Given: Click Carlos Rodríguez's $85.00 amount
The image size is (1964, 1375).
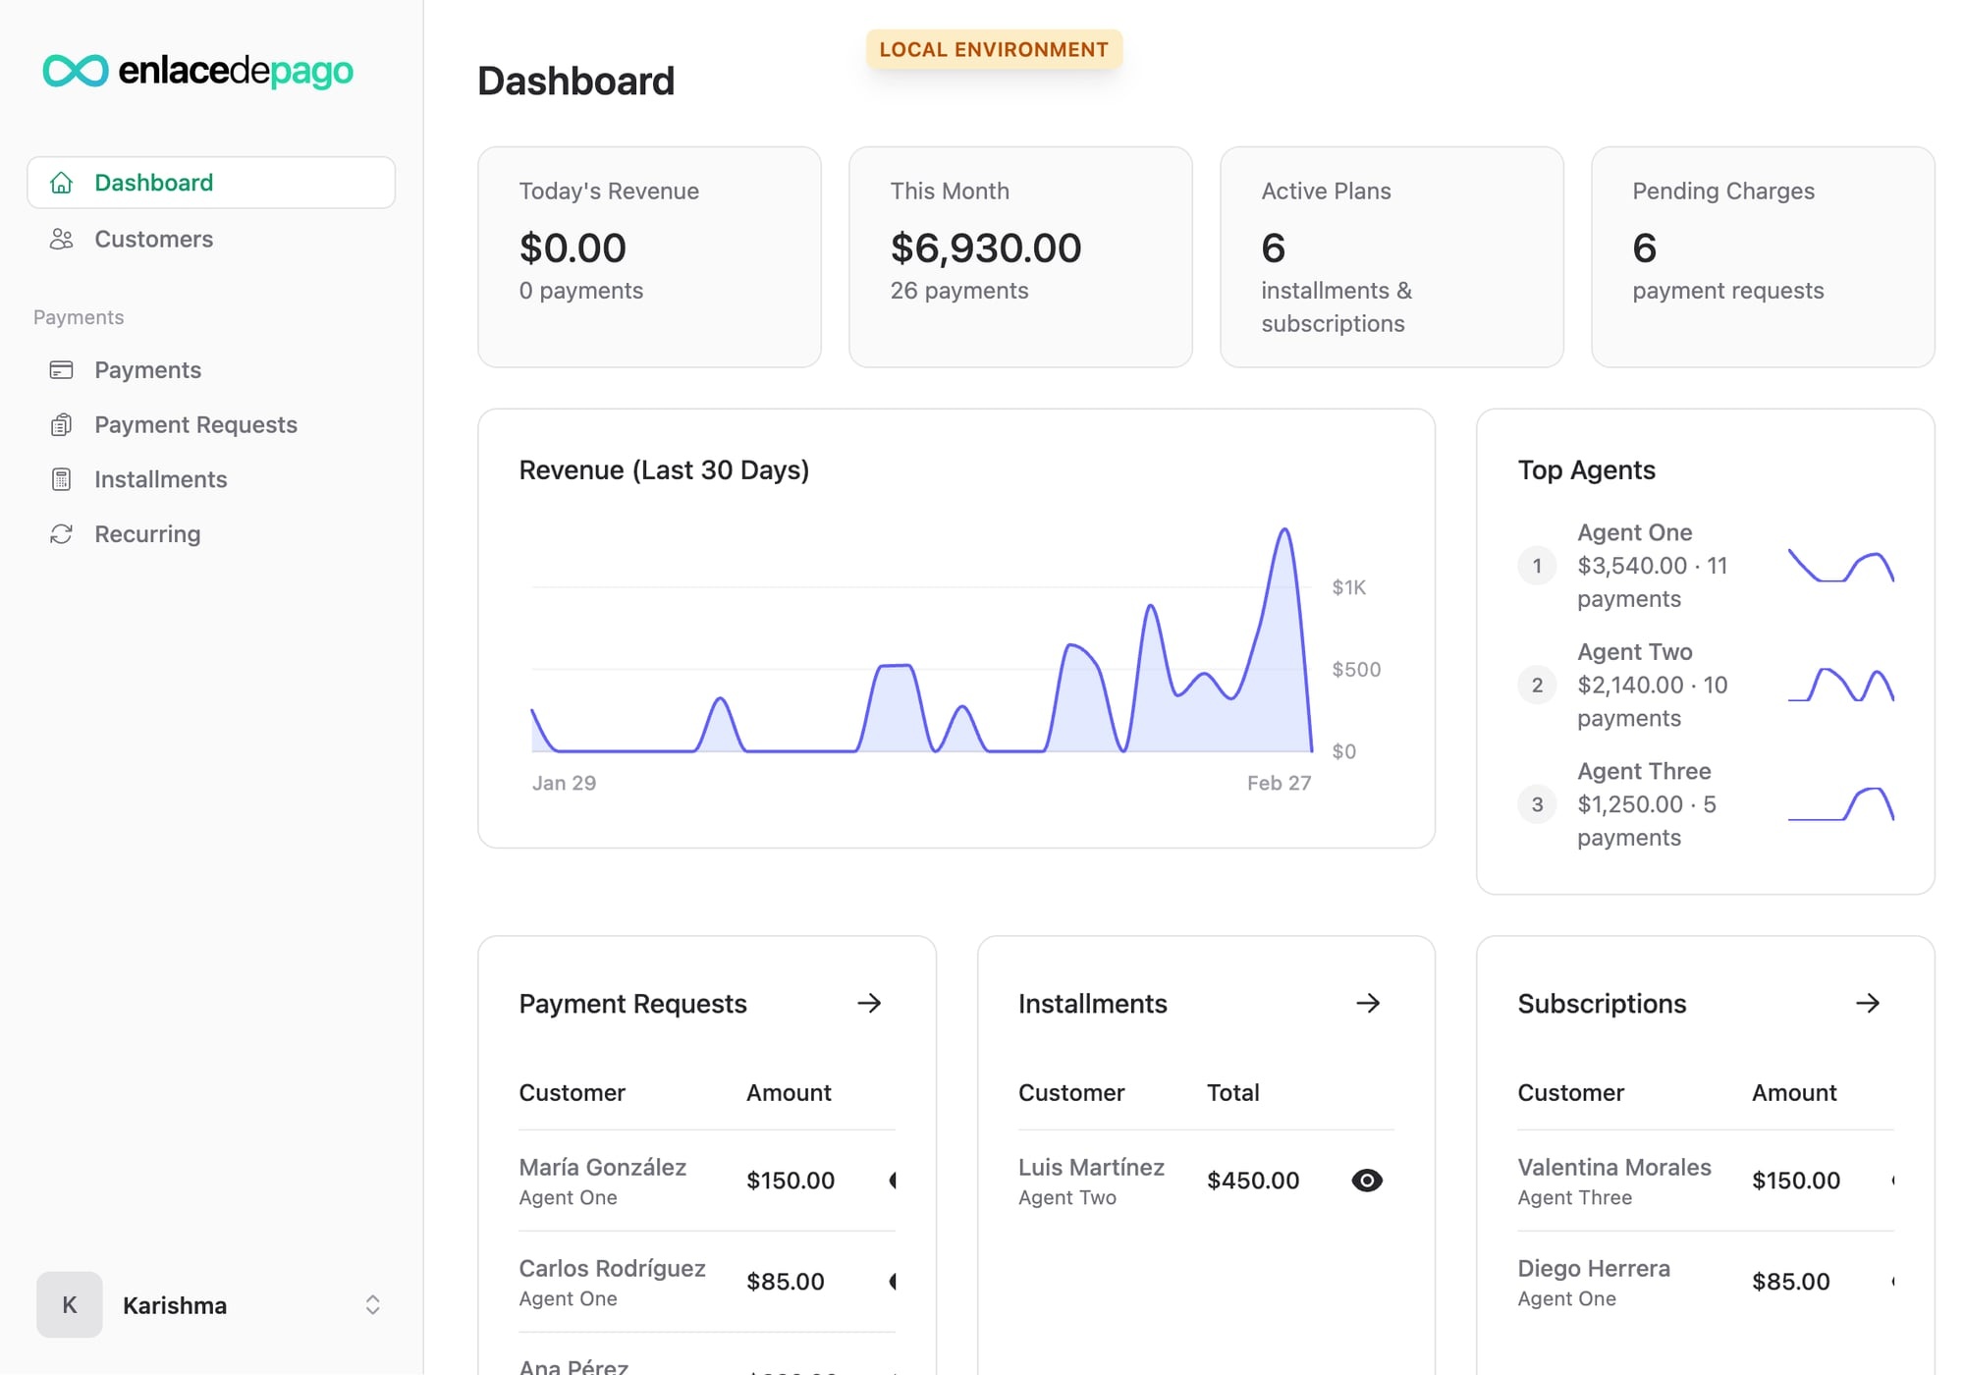Looking at the screenshot, I should [x=786, y=1282].
